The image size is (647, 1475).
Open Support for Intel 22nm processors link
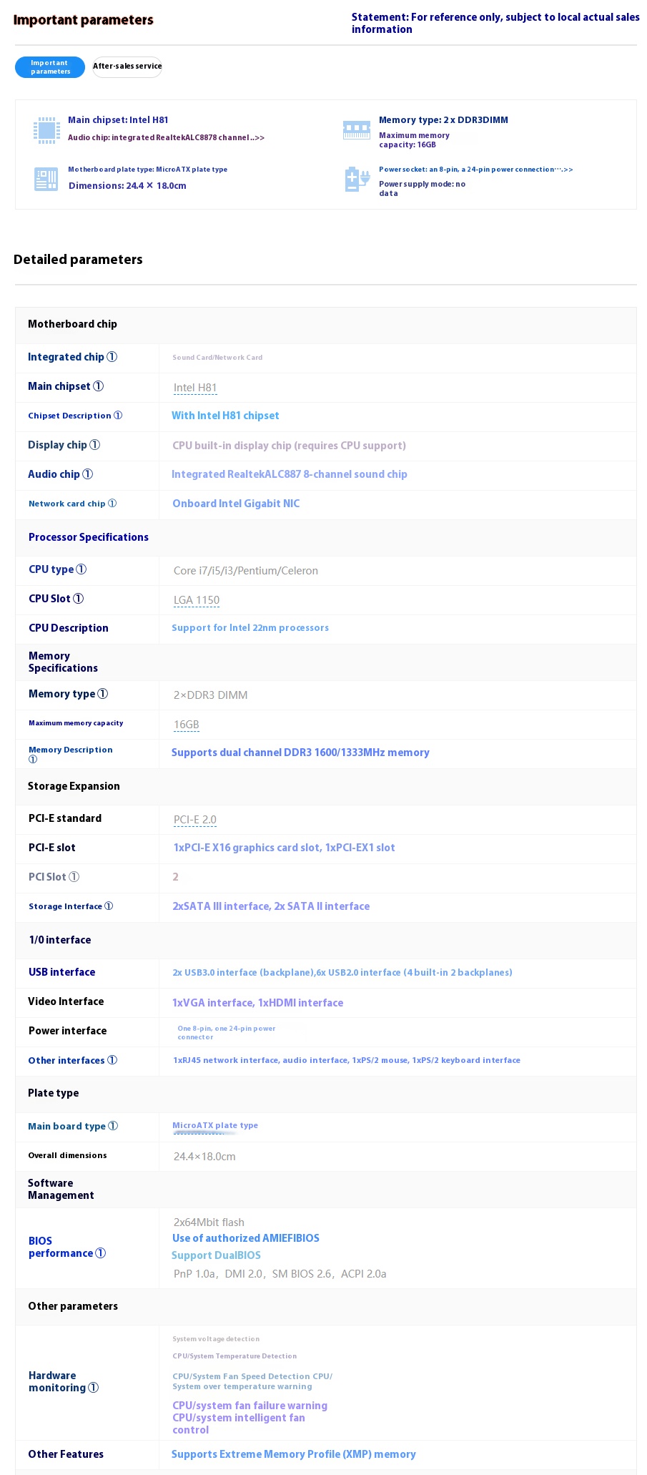tap(250, 628)
